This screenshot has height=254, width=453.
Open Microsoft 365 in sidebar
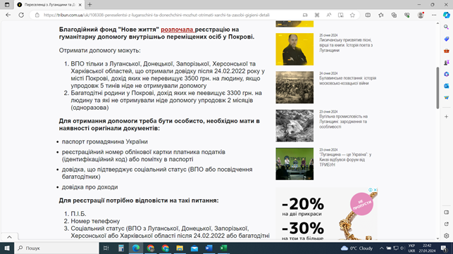pyautogui.click(x=447, y=74)
